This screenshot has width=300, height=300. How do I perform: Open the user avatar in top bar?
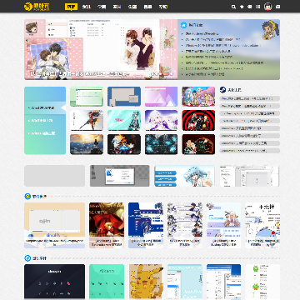267,7
